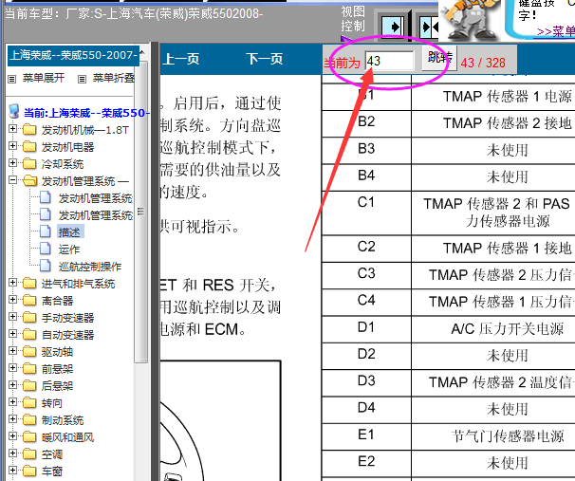
Task: Click folder icon of 自动变速器
Action: 29,334
